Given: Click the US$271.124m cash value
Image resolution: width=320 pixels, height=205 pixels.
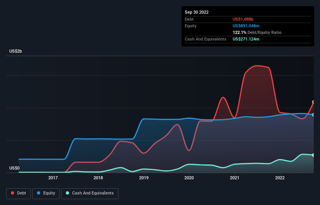Looking at the screenshot, I should tap(246, 39).
